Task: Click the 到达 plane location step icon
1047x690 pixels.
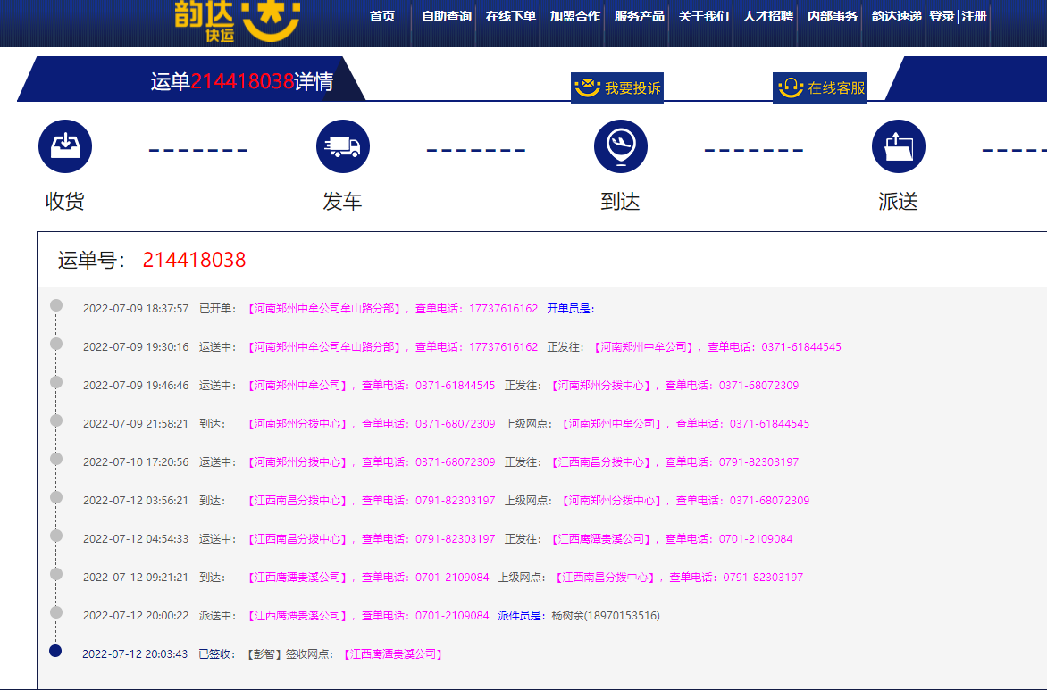Action: point(620,146)
